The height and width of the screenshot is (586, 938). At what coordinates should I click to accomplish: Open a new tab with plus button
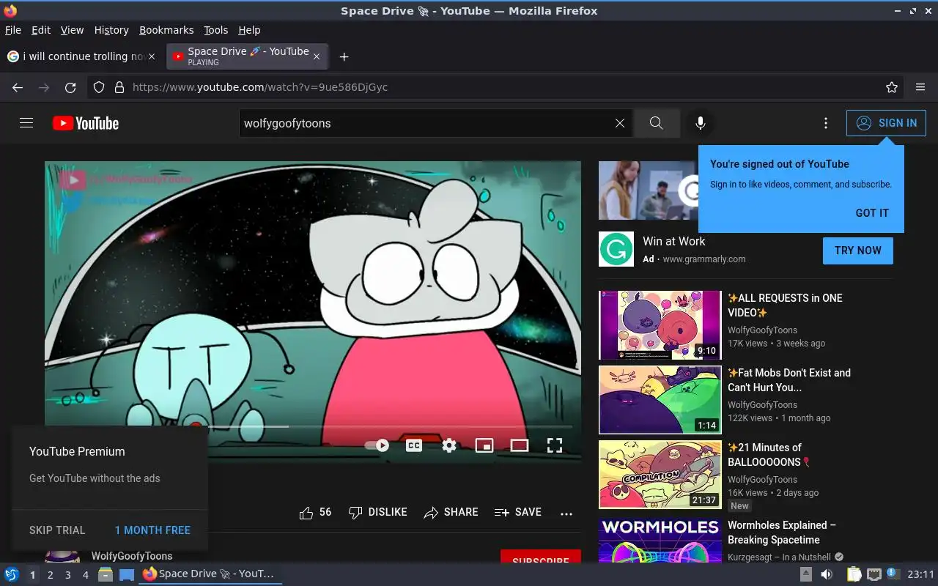344,56
